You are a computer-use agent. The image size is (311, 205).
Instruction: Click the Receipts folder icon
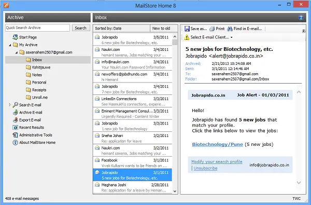coord(29,90)
